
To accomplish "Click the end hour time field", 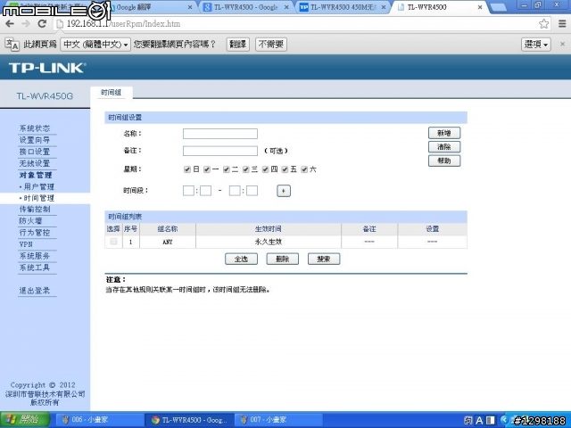I will pos(235,191).
